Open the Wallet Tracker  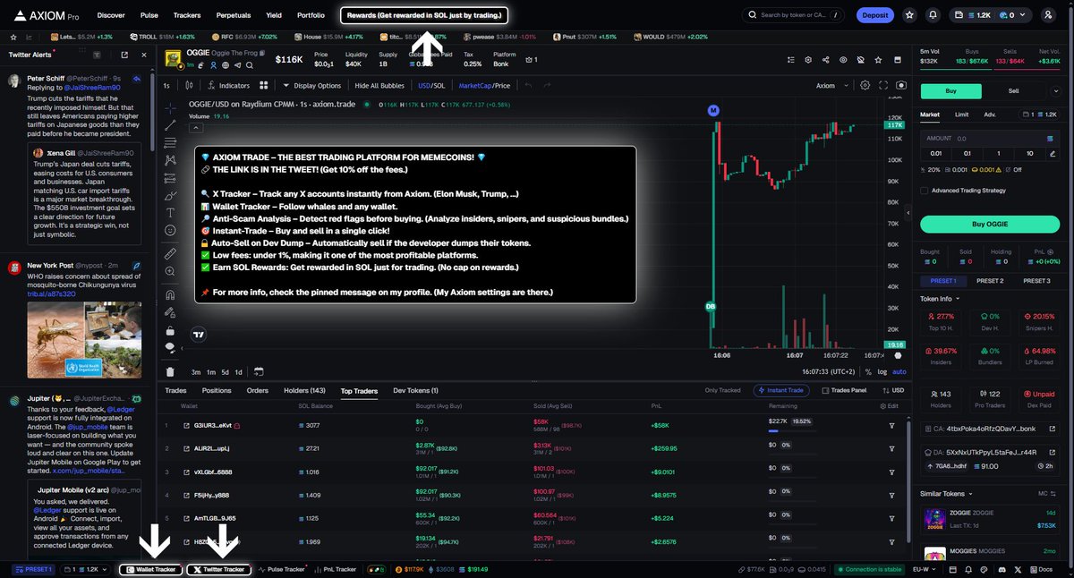(150, 569)
